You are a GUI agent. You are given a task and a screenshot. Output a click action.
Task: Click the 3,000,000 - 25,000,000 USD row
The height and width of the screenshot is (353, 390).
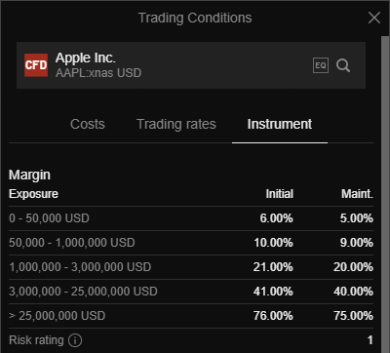(x=191, y=292)
